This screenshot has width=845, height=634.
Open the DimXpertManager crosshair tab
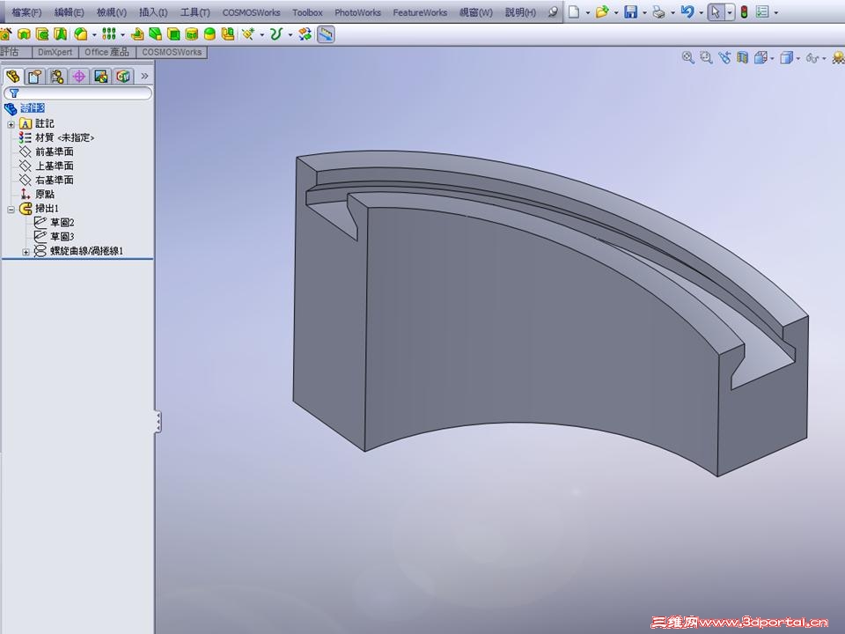78,76
